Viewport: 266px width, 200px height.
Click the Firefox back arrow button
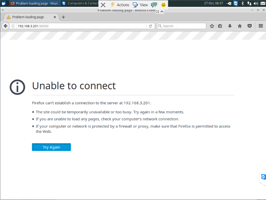(5, 26)
